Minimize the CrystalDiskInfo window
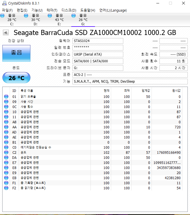This screenshot has height=215, width=190. point(158,3)
